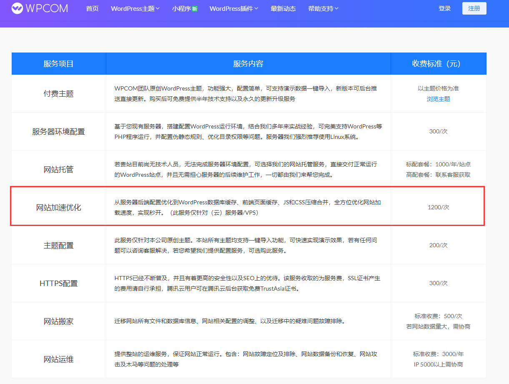
Task: Click the 服务器环境配置 service description text
Action: pos(248,131)
